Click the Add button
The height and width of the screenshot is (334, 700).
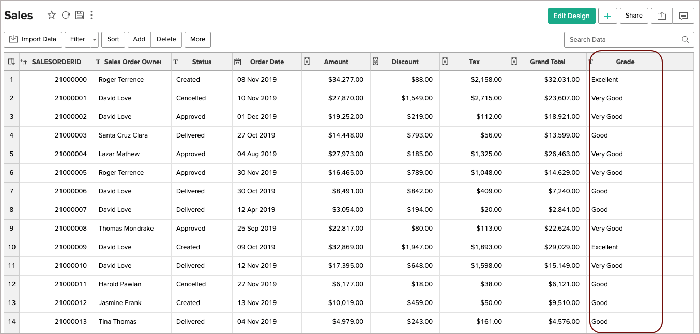coord(139,39)
